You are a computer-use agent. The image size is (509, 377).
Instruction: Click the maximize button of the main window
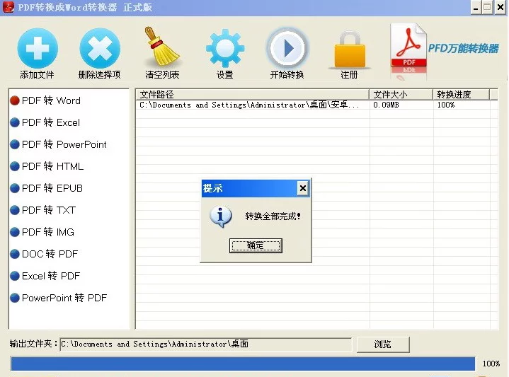[488, 8]
